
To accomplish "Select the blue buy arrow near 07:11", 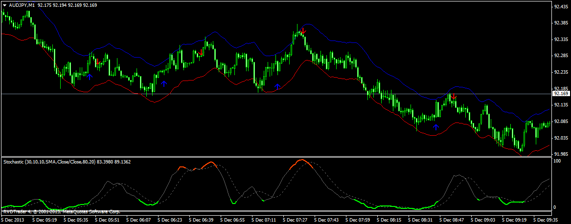I will [x=277, y=86].
